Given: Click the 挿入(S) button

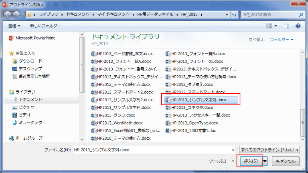Looking at the screenshot, I should (251, 161).
